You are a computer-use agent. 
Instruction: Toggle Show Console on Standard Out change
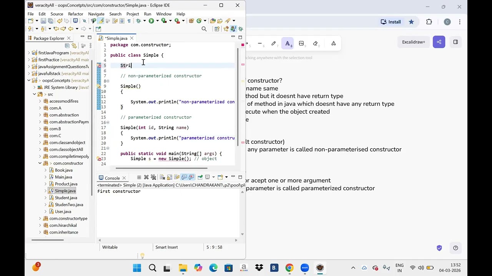pyautogui.click(x=184, y=177)
